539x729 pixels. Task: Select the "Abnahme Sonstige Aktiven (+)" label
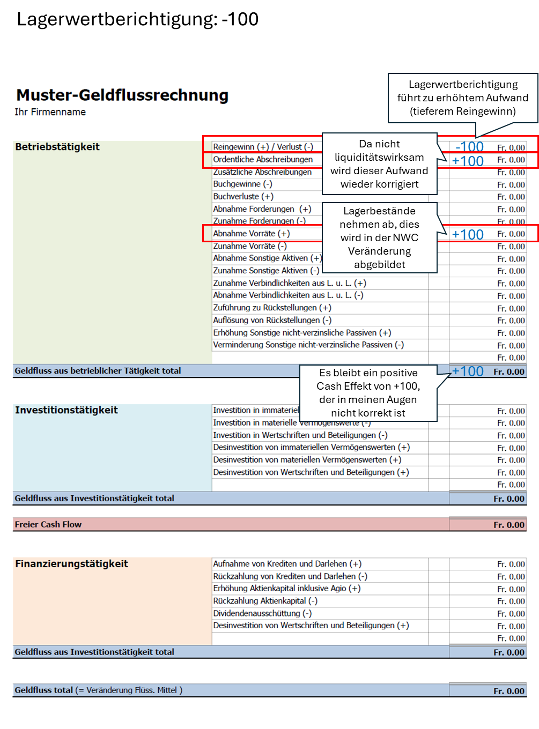[267, 258]
